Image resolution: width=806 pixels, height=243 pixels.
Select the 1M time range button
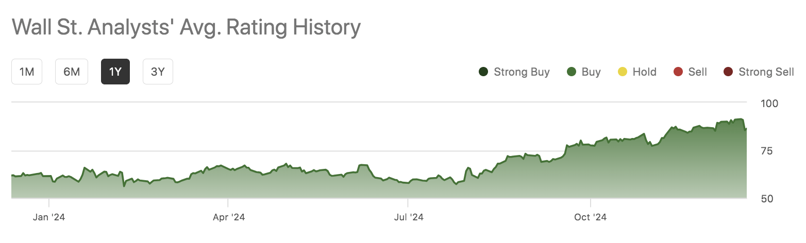[27, 72]
